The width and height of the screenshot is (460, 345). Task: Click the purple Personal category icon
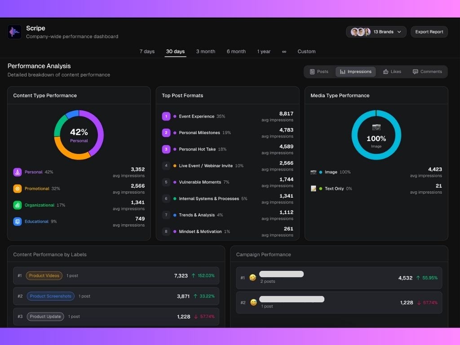click(x=17, y=172)
